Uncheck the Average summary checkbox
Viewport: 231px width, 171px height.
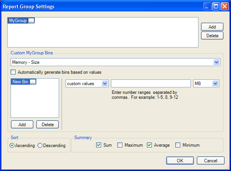pos(150,145)
